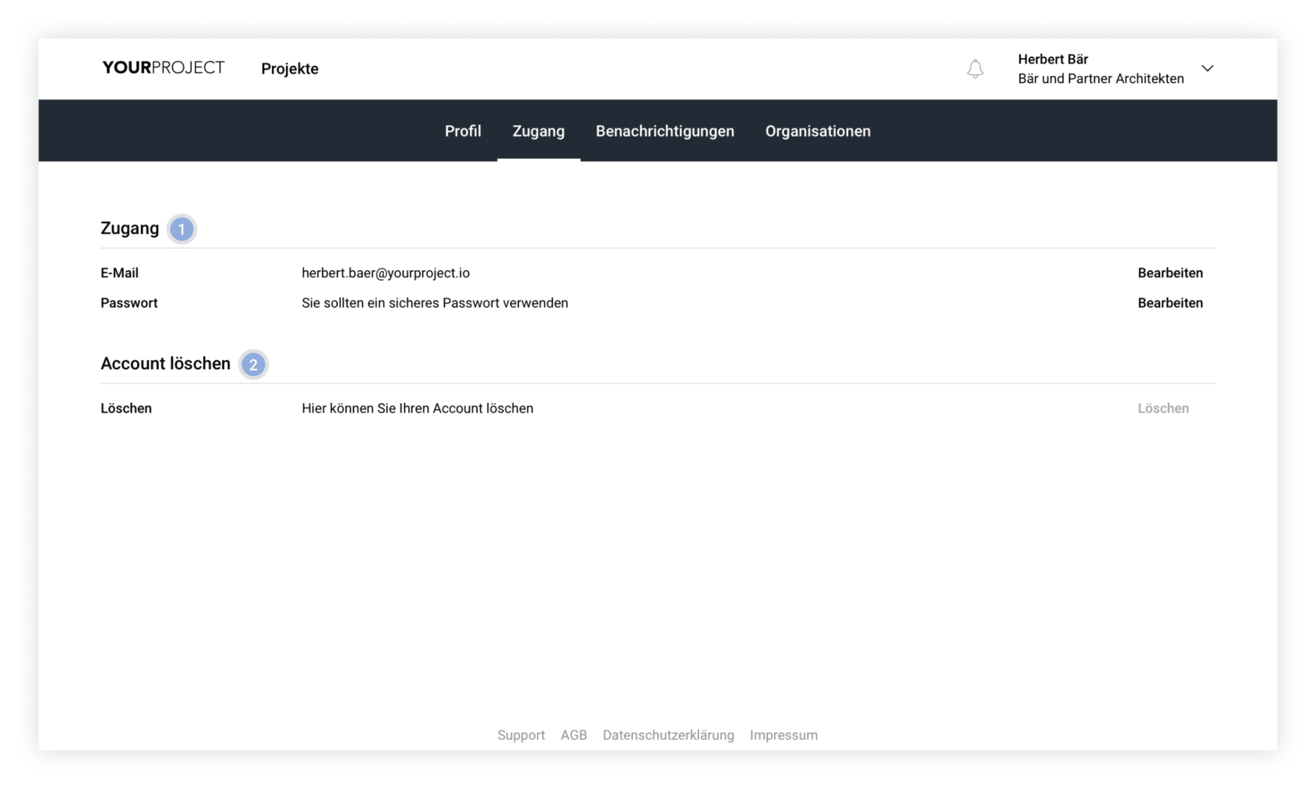Click the Herbert Bär user name

coord(1053,59)
